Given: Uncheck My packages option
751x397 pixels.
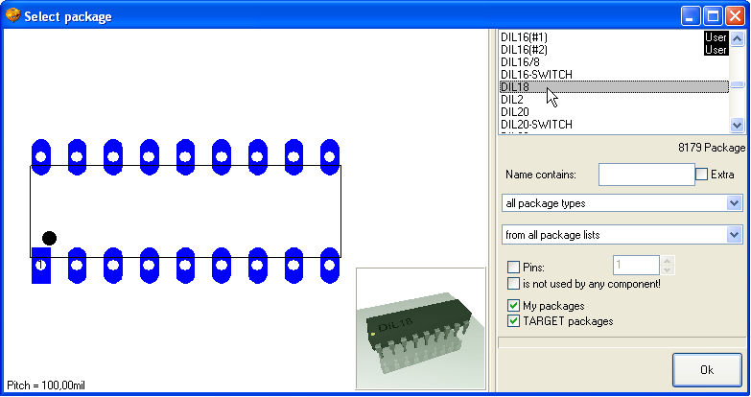Looking at the screenshot, I should tap(514, 306).
